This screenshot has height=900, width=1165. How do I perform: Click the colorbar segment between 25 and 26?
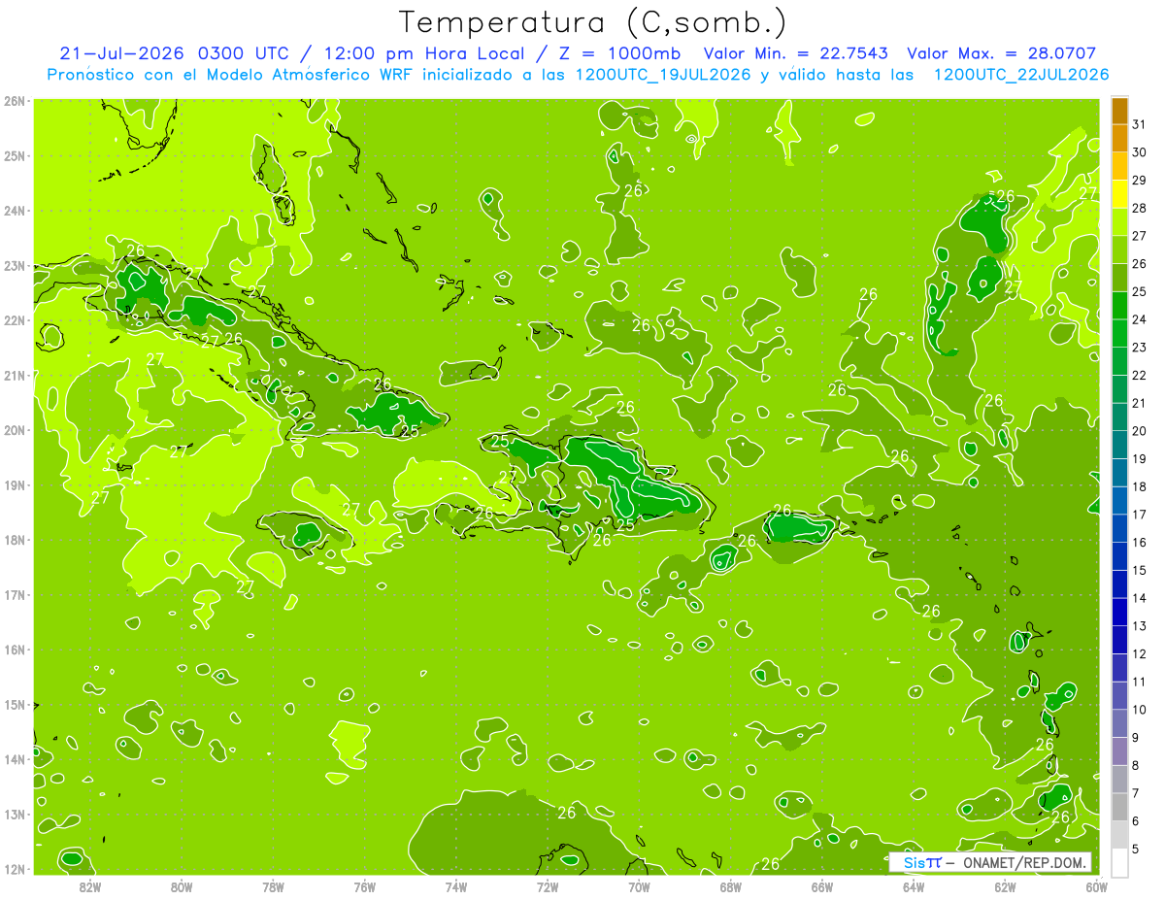tap(1119, 279)
